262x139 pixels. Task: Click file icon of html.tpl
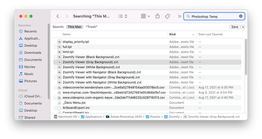pyautogui.click(x=59, y=52)
